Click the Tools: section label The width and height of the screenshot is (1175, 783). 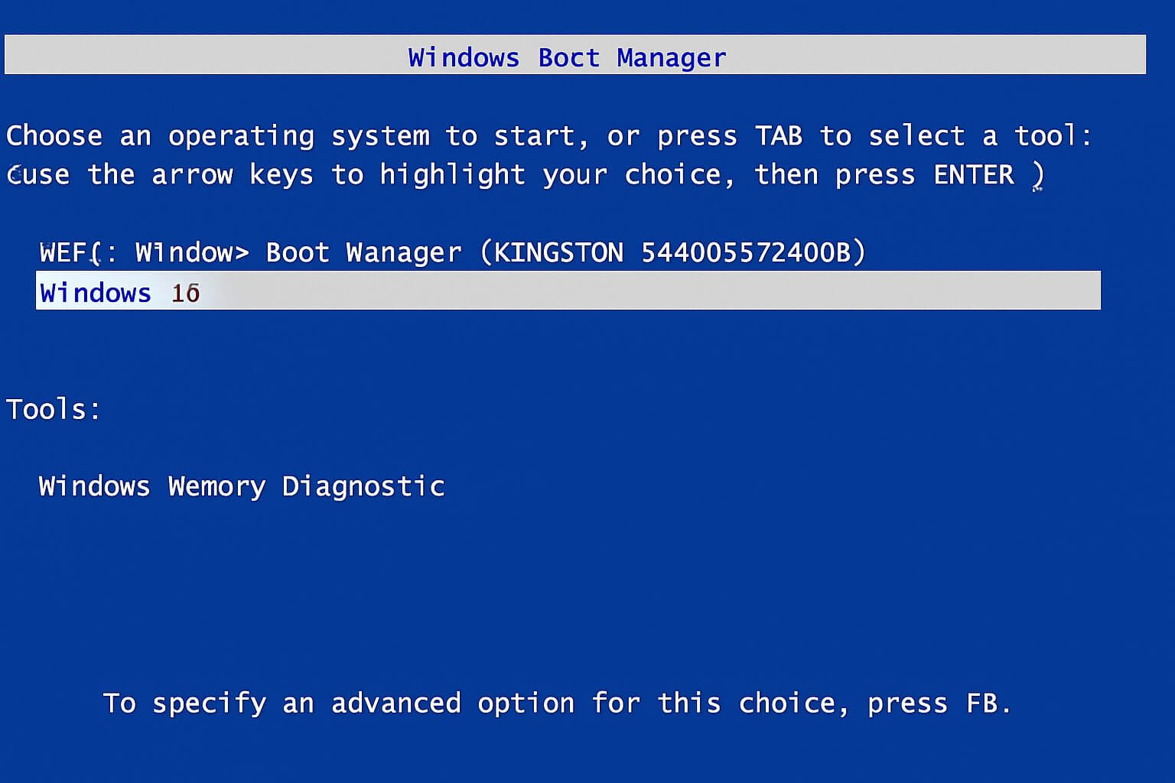53,409
